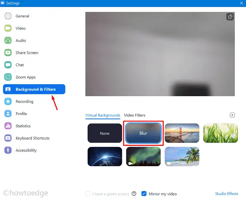Open Zoom Apps settings
Viewport: 246px width, 200px height.
point(34,77)
